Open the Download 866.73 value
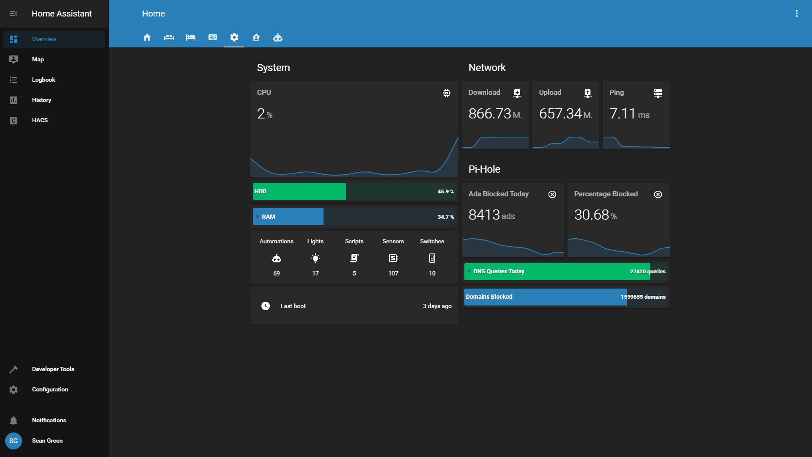 [x=495, y=114]
